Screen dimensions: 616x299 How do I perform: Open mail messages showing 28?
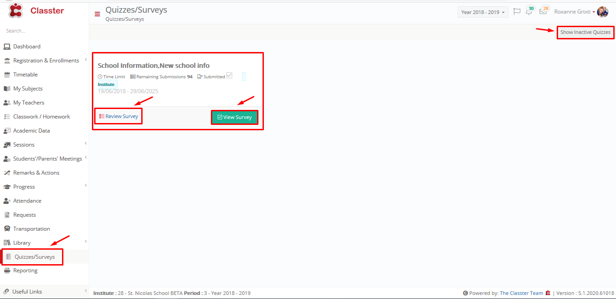coord(544,11)
